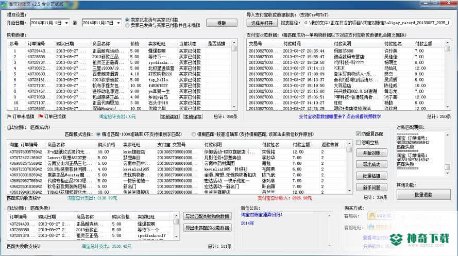This screenshot has width=458, height=256.
Task: Click 403819097816942 in 对账匹配明细
Action: pyautogui.click(x=413, y=160)
